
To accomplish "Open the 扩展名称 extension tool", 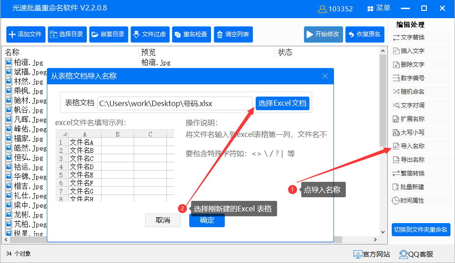I will (409, 119).
